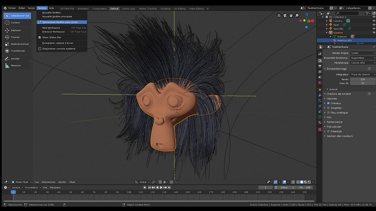The width and height of the screenshot is (376, 211).
Task: Click the Rendu samples value field
Action: (362, 79)
